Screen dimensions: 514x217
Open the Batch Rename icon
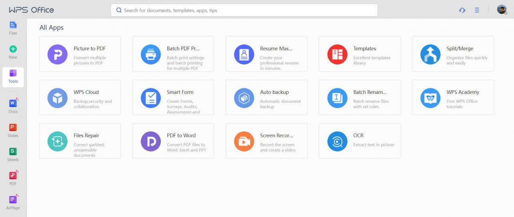pyautogui.click(x=337, y=98)
